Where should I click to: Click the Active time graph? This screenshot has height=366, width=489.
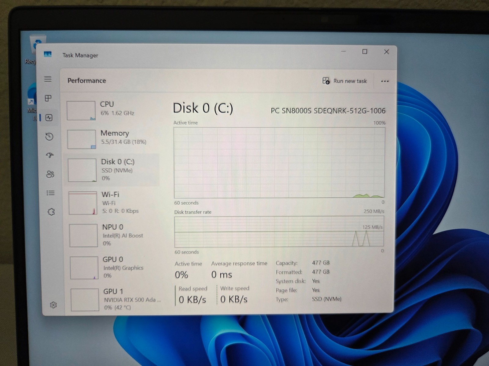[279, 163]
